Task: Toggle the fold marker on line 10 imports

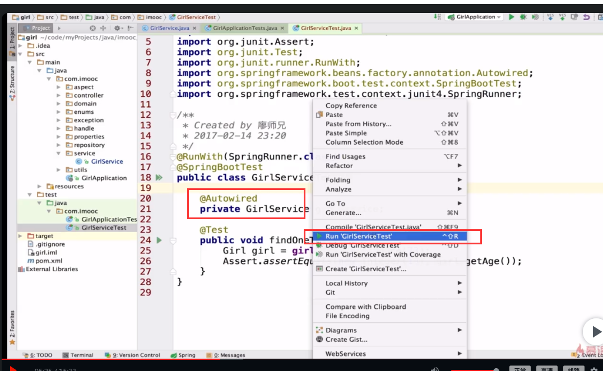Action: coord(173,94)
